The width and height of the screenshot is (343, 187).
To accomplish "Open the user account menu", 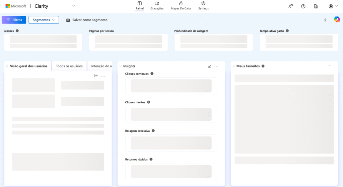I will tap(333, 6).
